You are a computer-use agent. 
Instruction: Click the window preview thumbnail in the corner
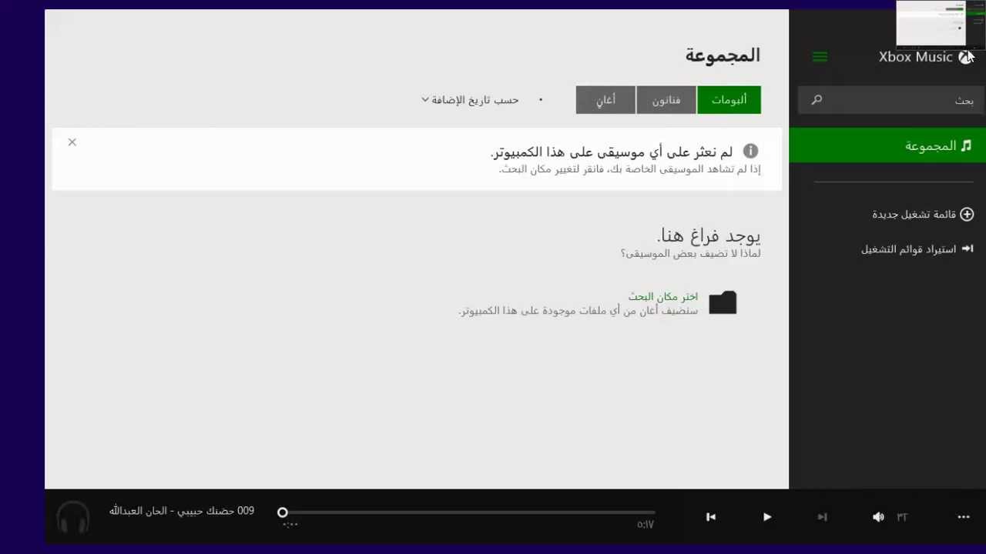coord(940,25)
